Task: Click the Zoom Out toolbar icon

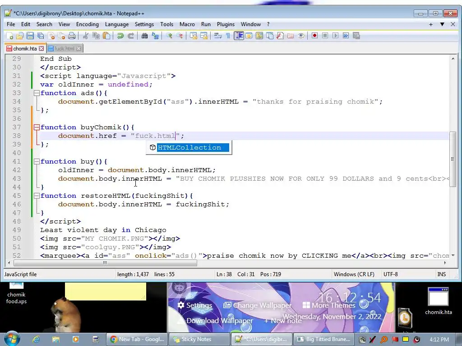Action: click(180, 36)
